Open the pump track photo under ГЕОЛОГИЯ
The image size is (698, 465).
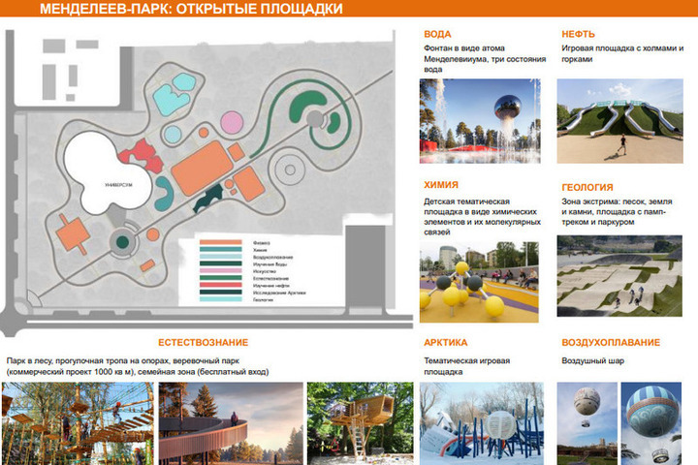click(x=619, y=276)
